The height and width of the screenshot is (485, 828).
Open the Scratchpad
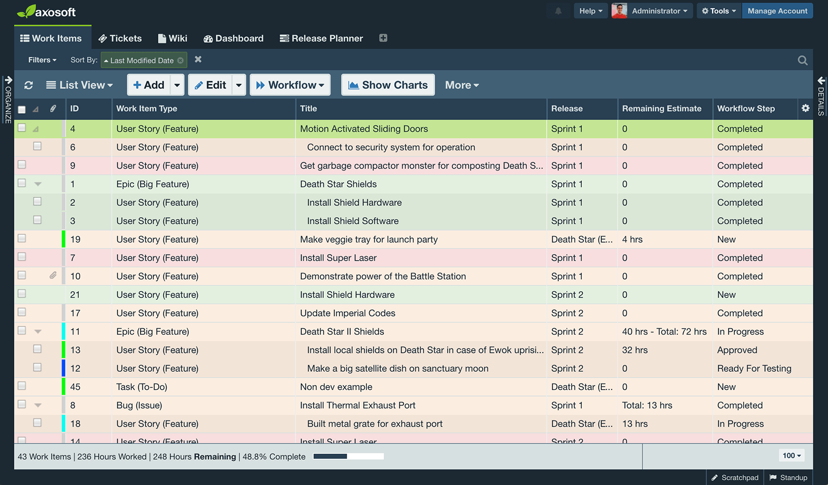click(735, 477)
